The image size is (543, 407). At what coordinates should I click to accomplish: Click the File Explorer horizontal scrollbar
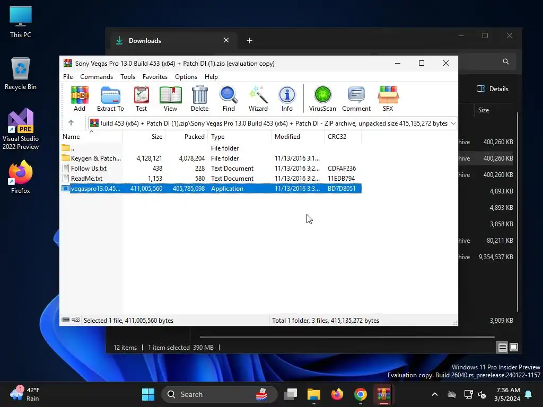point(347,337)
